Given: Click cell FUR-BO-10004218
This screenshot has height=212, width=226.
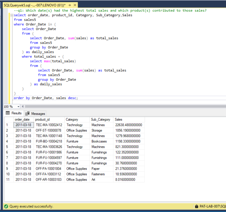Looking at the screenshot, I should [x=49, y=141].
